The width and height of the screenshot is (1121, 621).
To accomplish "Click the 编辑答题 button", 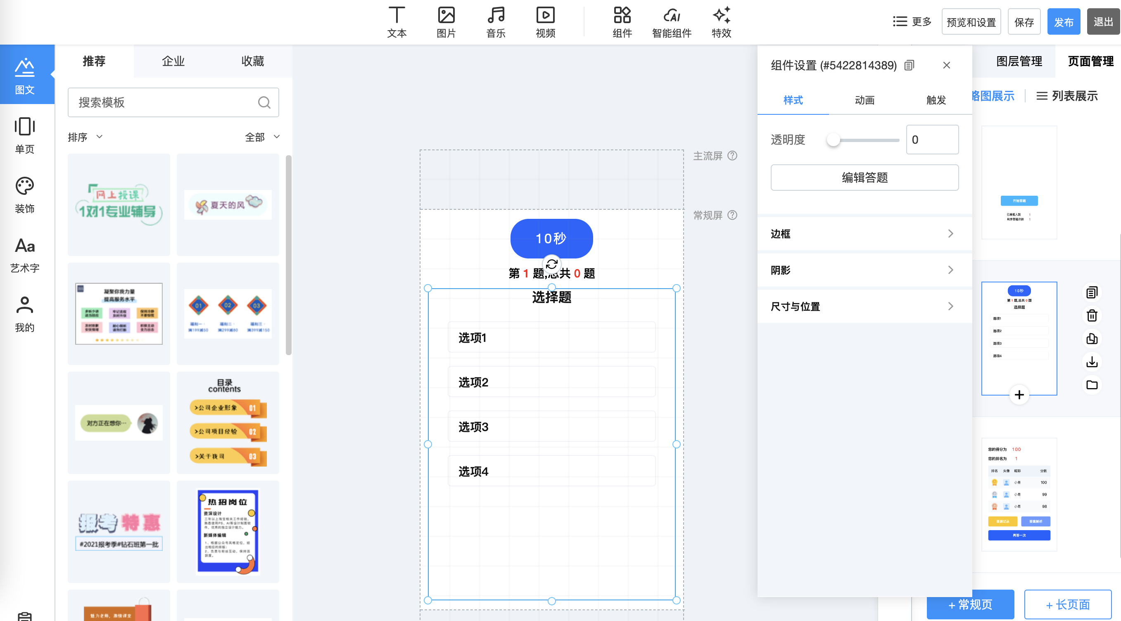I will [864, 178].
